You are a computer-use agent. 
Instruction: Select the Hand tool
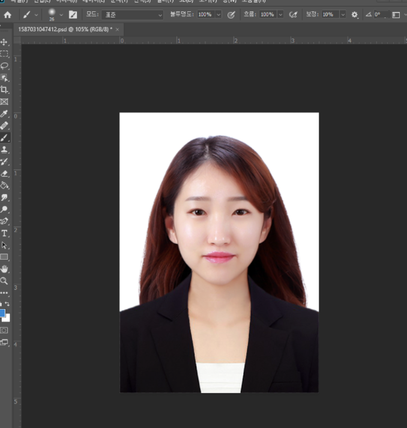pos(4,269)
